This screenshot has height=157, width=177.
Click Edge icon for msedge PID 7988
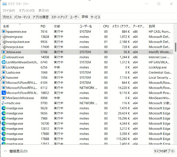tap(4, 118)
